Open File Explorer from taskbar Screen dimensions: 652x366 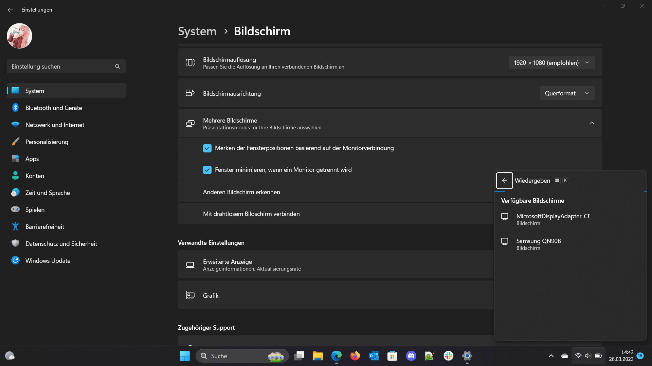pos(318,356)
